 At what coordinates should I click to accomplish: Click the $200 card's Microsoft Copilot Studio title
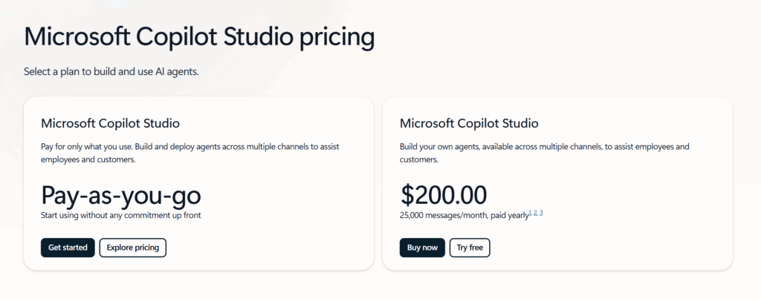click(469, 123)
